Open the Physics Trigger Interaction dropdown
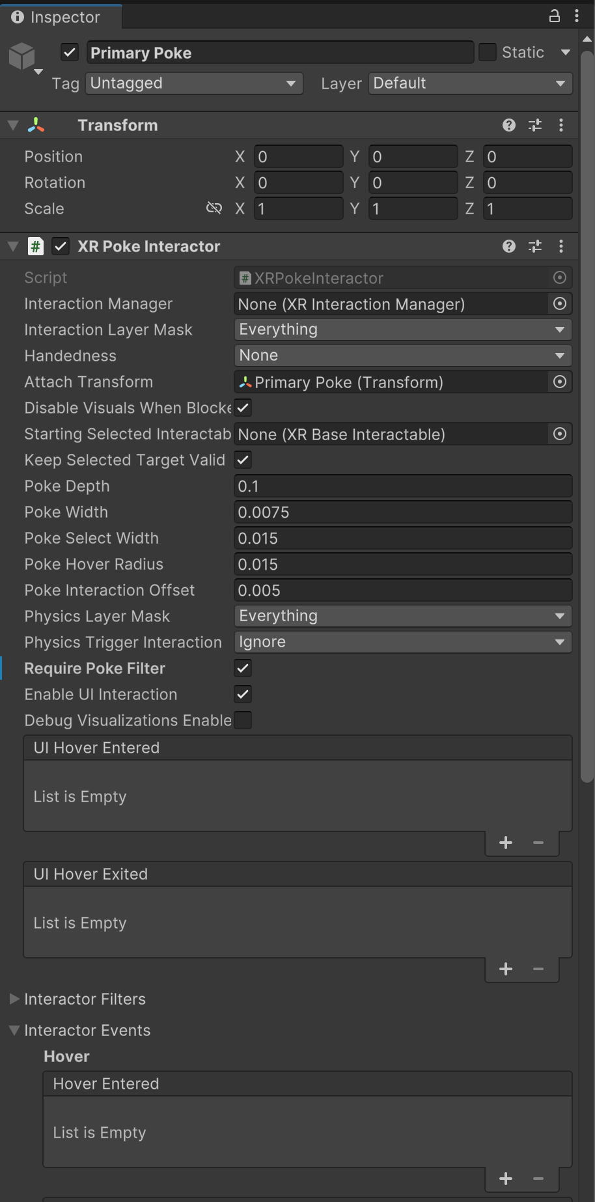This screenshot has height=1202, width=595. click(402, 642)
